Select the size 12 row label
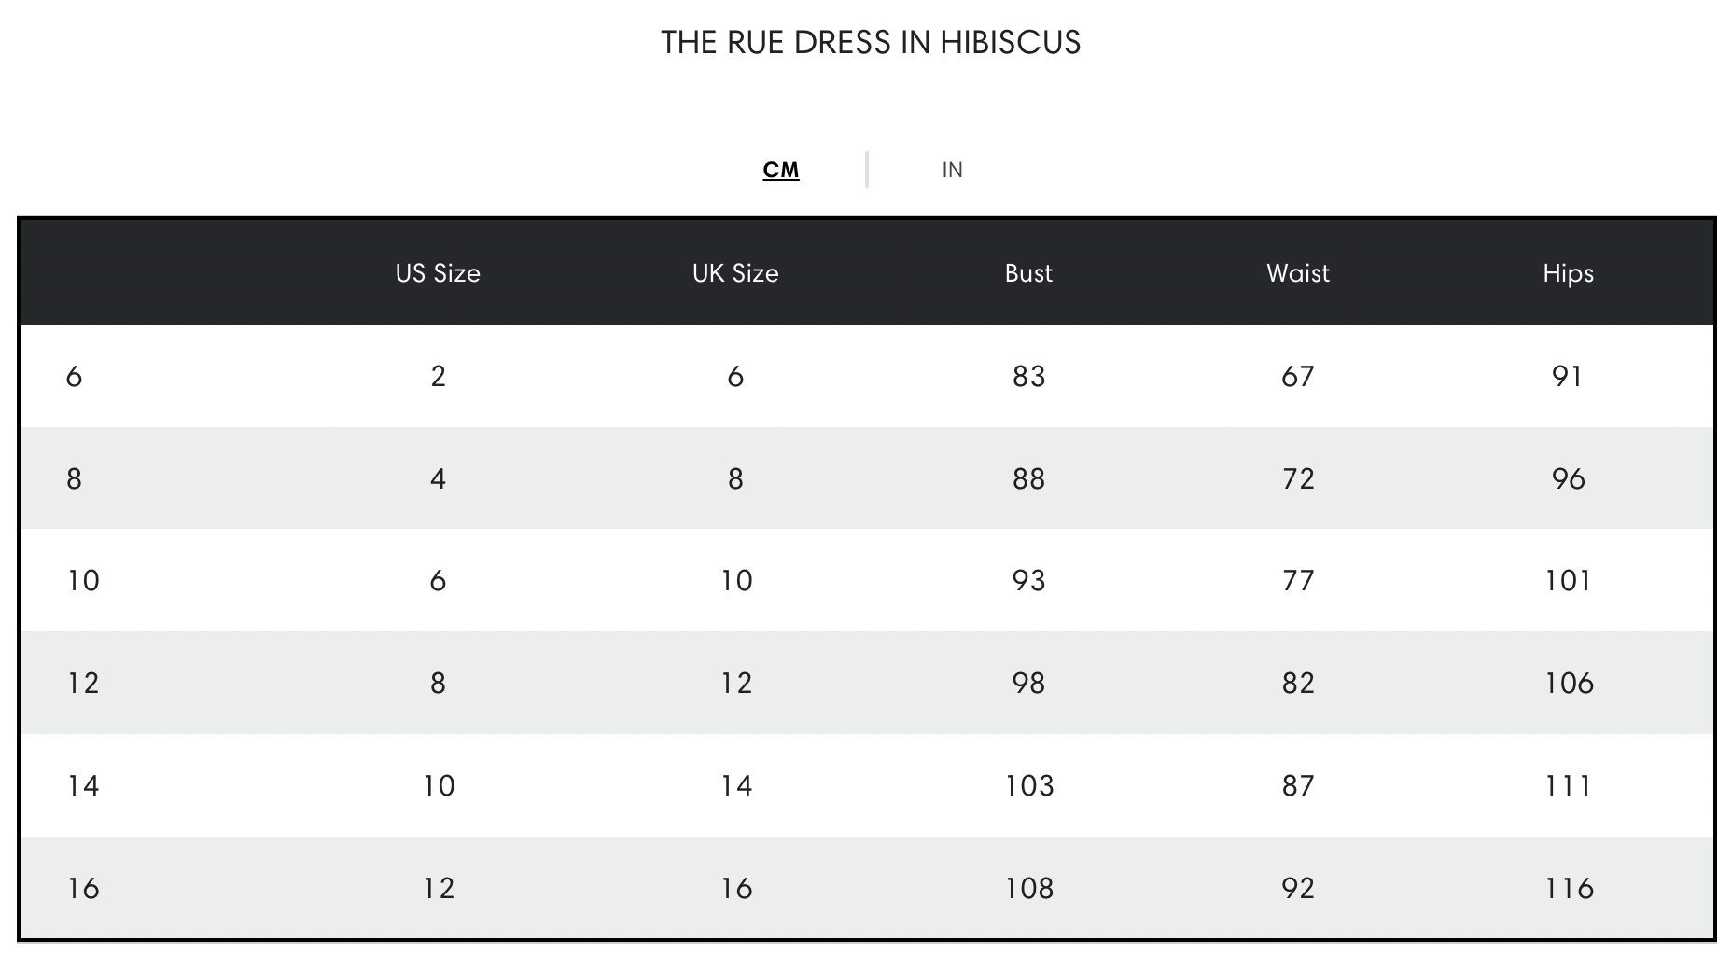The height and width of the screenshot is (955, 1732). point(83,684)
